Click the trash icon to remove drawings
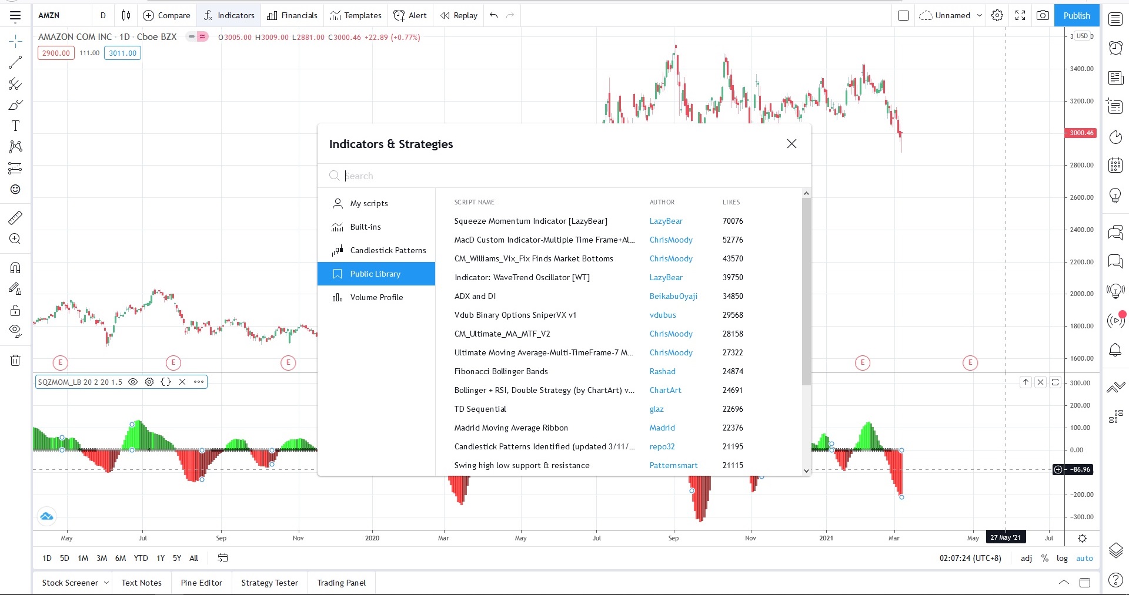Screen dimensions: 1129x595 15,360
